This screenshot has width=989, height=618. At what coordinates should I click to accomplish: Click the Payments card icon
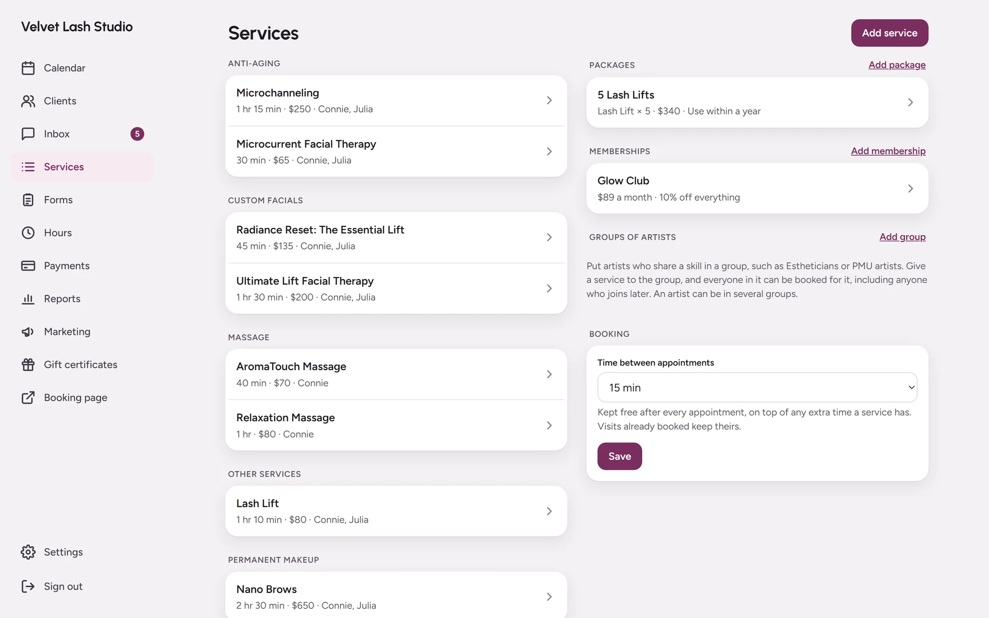click(28, 265)
